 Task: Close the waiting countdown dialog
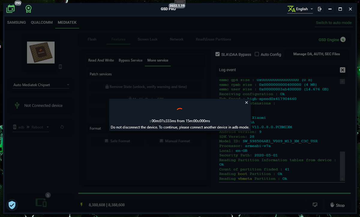tap(247, 103)
